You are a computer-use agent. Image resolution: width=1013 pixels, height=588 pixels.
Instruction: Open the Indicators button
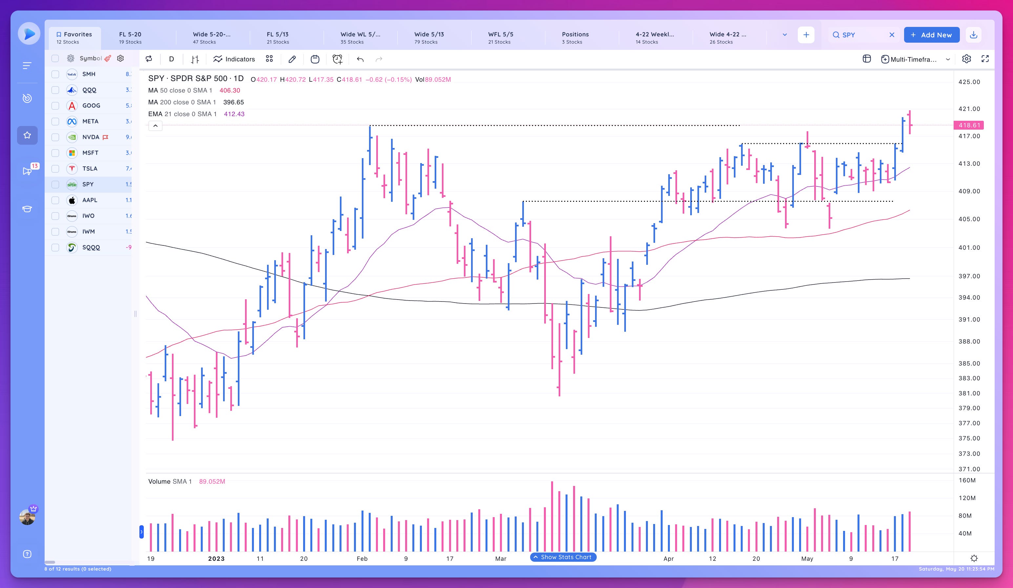pyautogui.click(x=234, y=59)
